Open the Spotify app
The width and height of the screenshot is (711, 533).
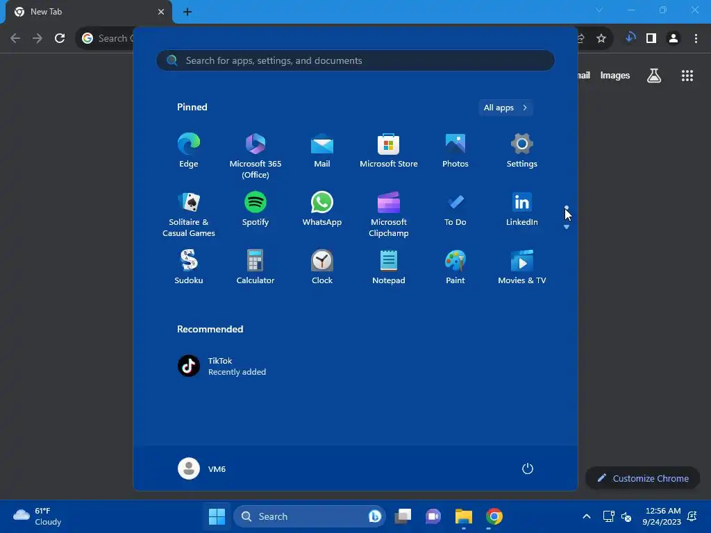[256, 209]
